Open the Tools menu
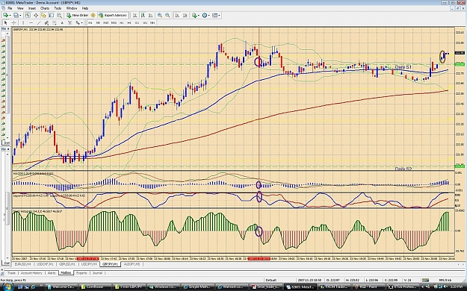467x291 pixels. 58,8
